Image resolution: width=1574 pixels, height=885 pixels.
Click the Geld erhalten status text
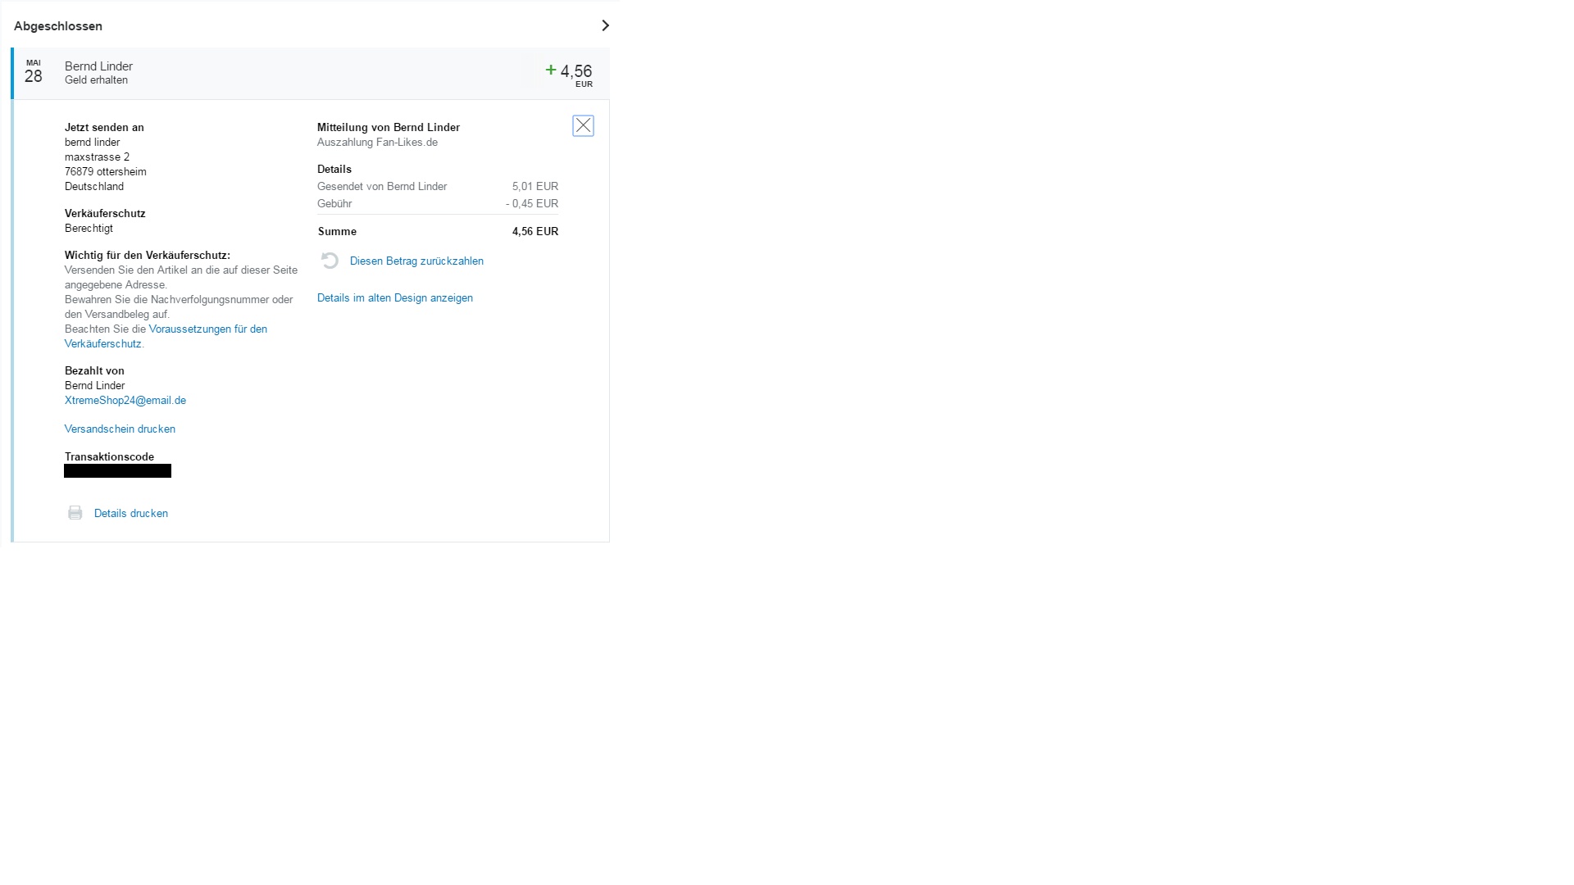point(96,80)
